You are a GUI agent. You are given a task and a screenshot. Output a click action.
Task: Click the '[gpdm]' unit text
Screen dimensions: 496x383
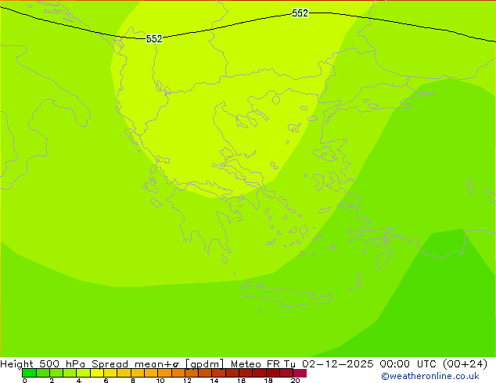pos(204,364)
